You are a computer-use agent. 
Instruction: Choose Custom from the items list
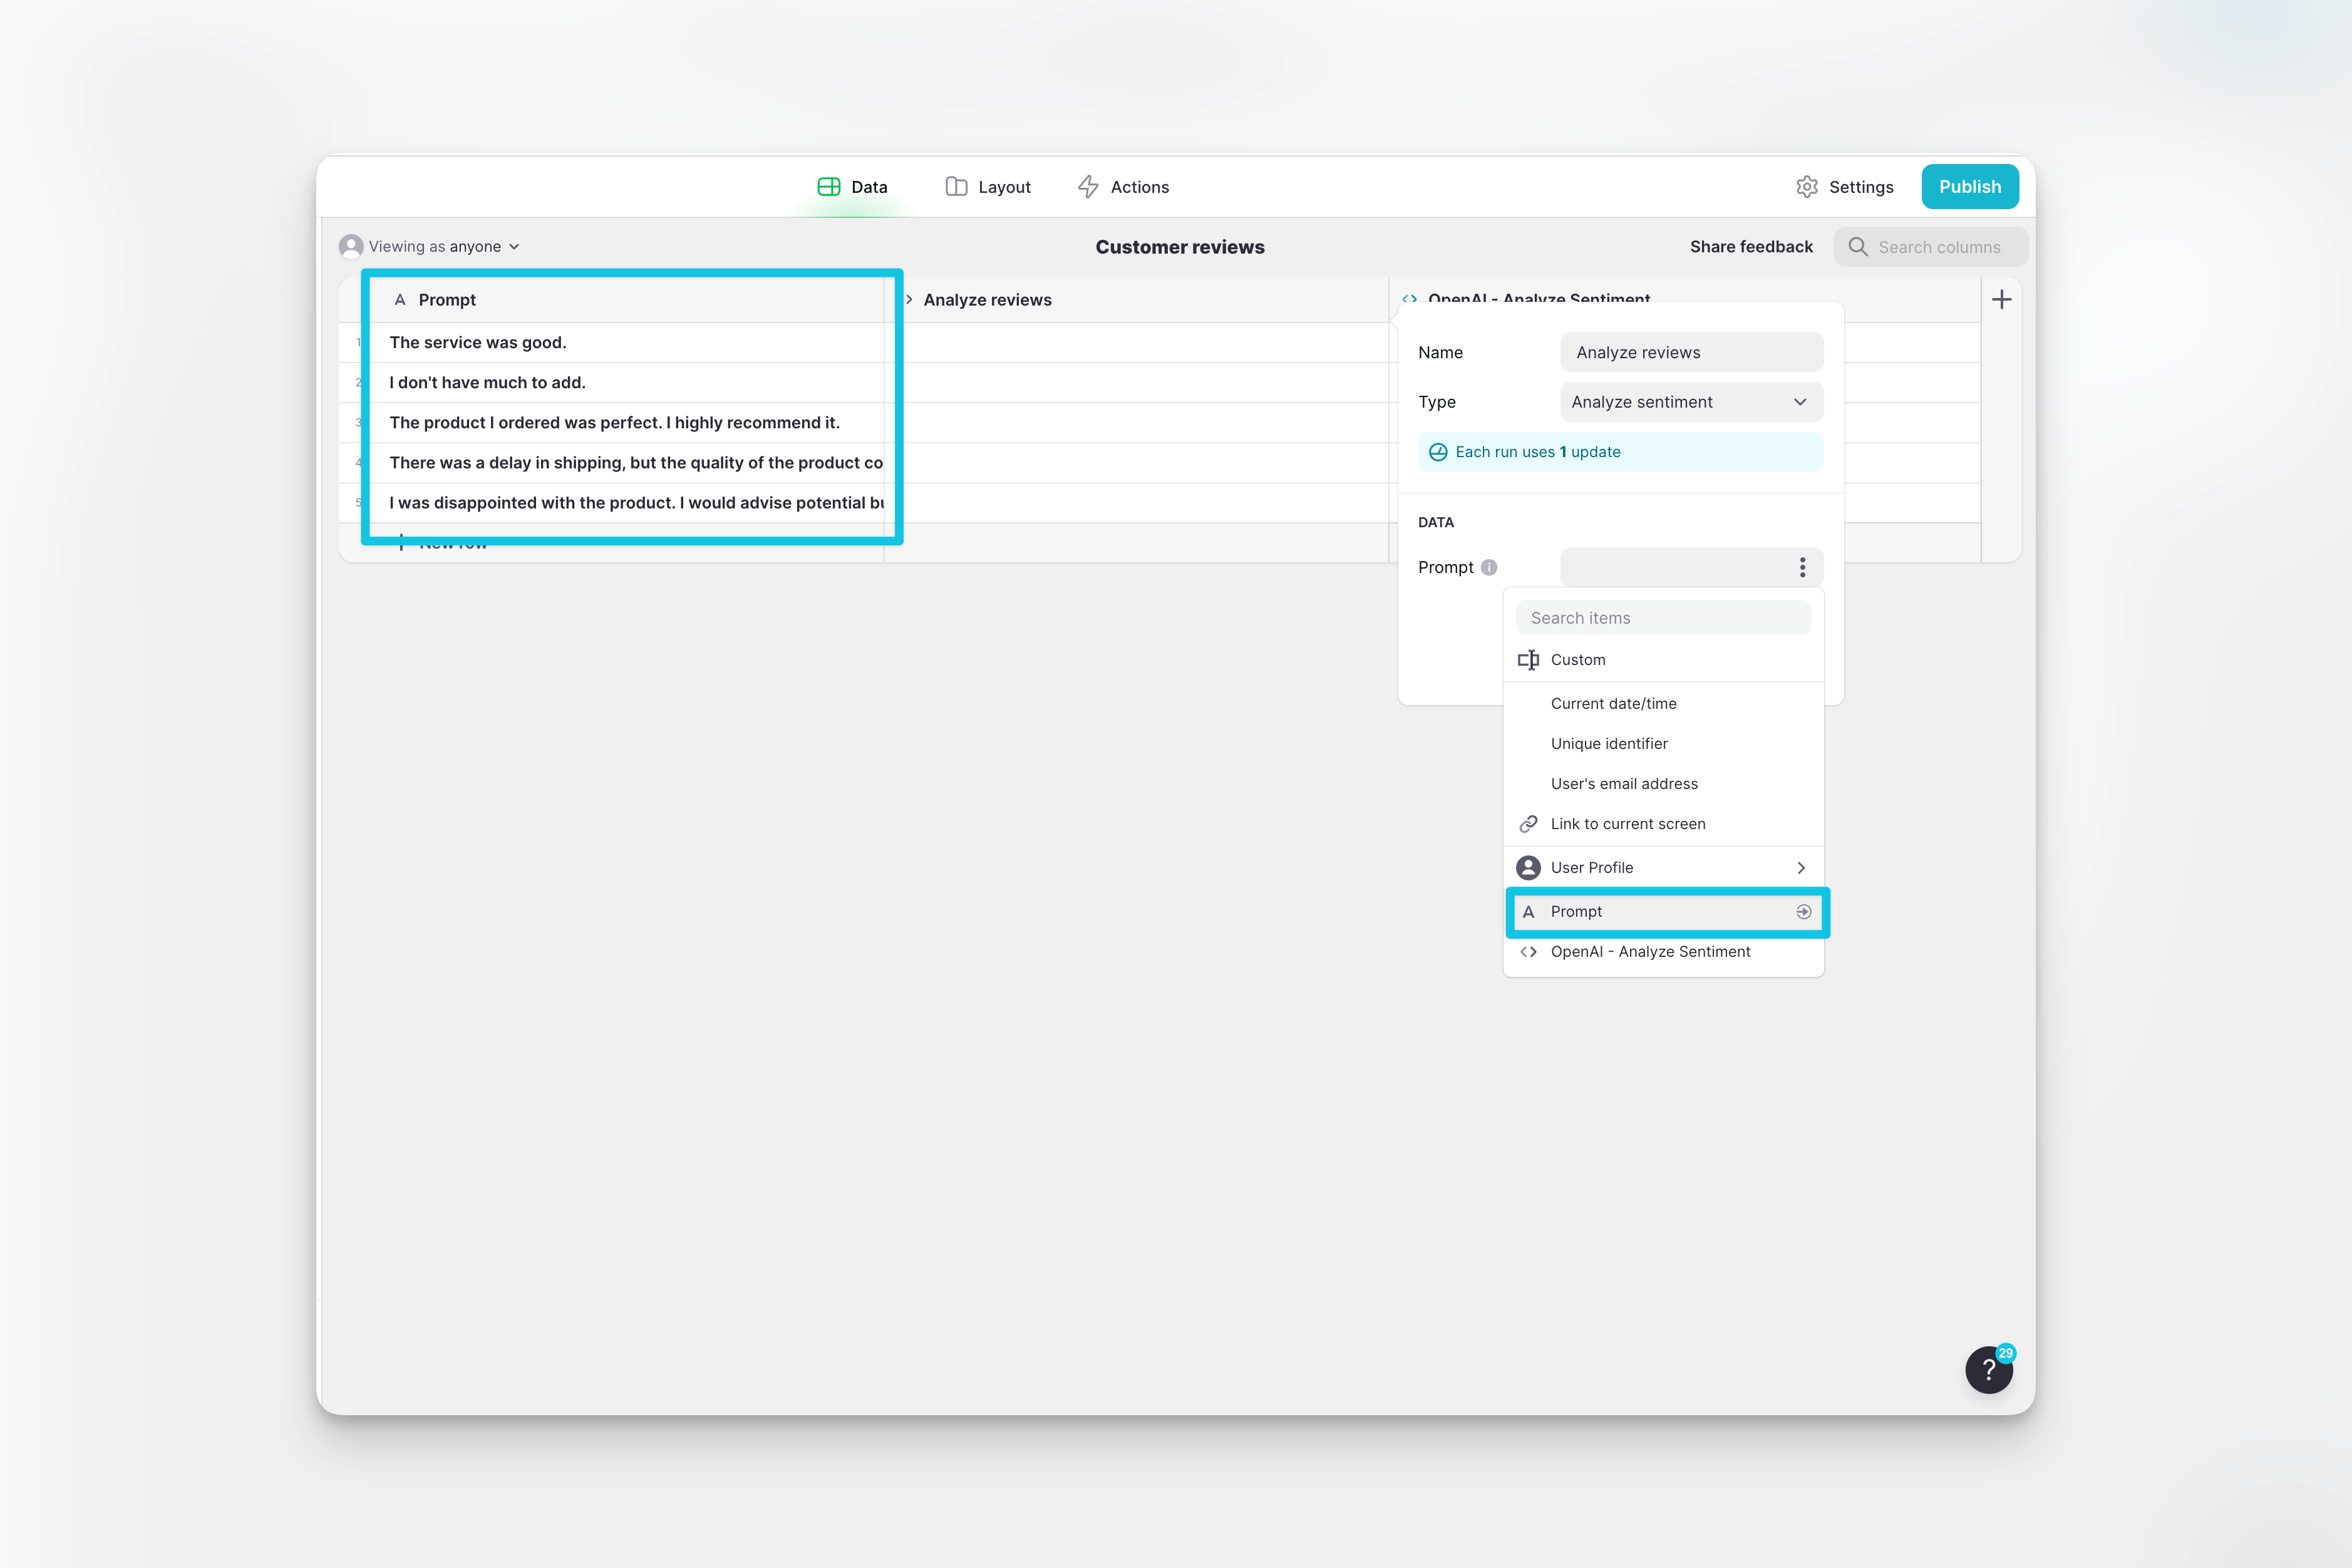(x=1577, y=660)
